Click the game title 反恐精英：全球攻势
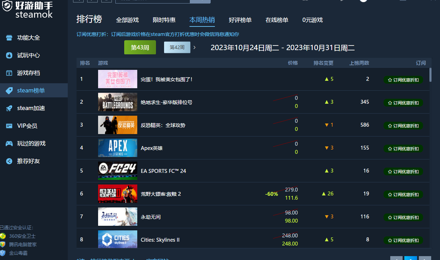 tap(163, 125)
